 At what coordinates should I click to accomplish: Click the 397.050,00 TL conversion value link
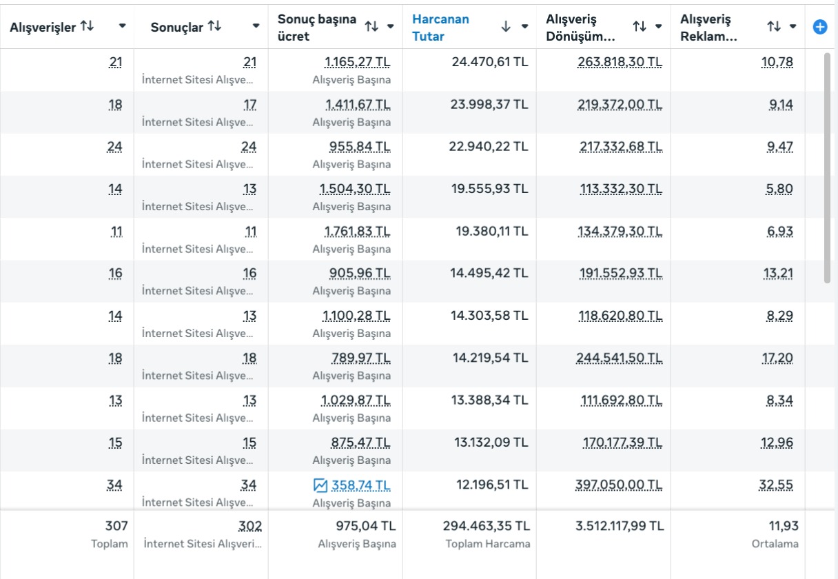point(620,485)
